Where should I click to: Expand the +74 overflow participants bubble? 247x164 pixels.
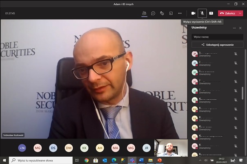(x=22, y=148)
